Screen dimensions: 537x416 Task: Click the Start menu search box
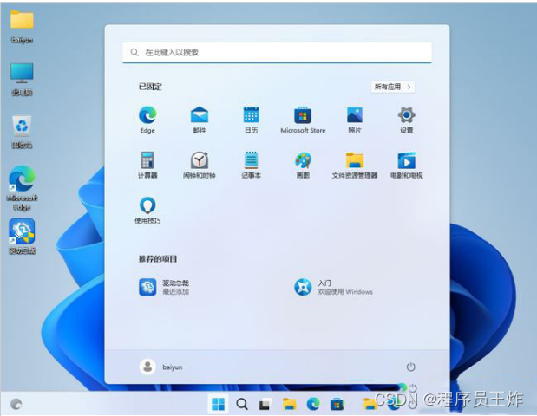277,53
